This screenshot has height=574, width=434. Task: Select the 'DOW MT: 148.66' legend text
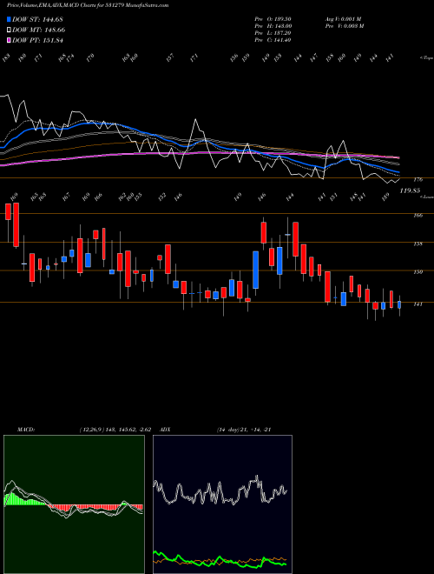[x=39, y=30]
